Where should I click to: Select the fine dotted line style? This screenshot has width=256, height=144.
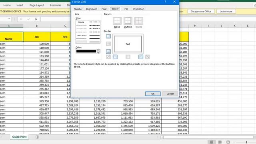[x=81, y=29]
